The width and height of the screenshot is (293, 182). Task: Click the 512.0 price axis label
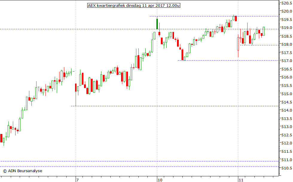pos(287,143)
